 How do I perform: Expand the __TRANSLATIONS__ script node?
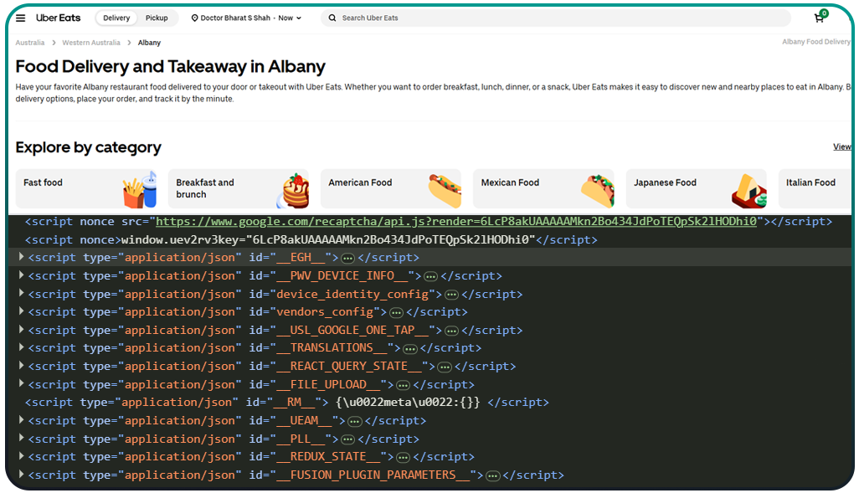pos(21,347)
